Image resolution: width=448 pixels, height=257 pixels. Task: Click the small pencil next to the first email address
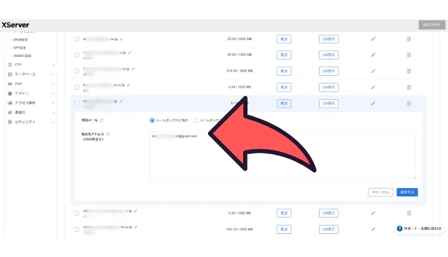tap(122, 39)
